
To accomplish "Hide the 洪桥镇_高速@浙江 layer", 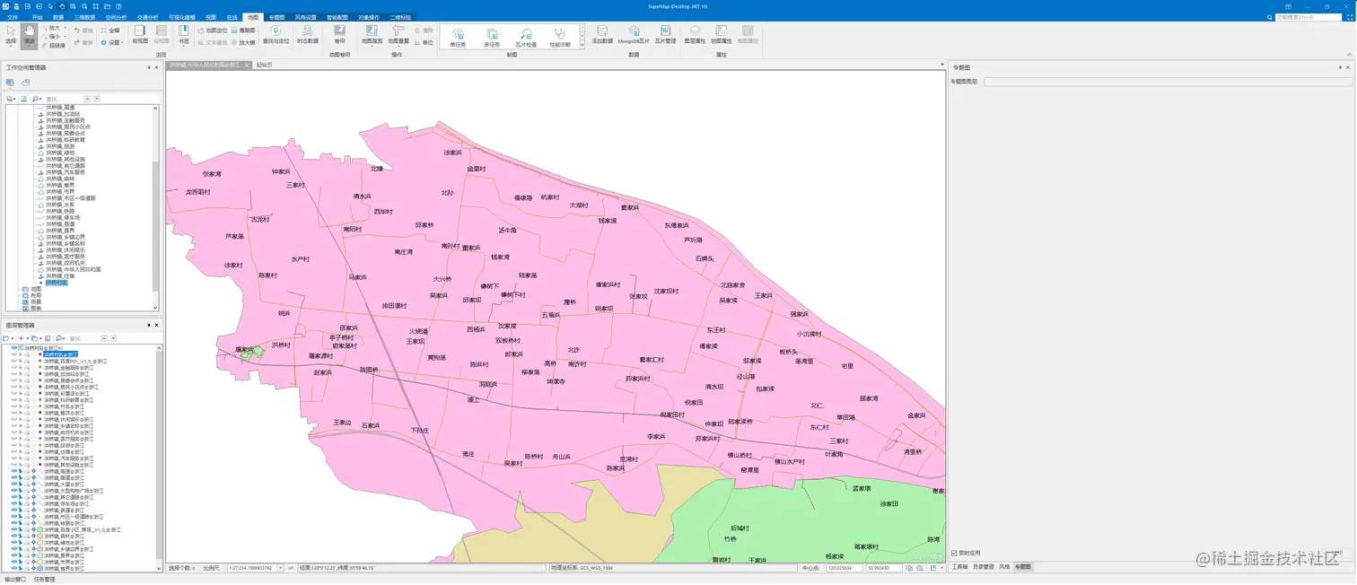I will pos(14,471).
